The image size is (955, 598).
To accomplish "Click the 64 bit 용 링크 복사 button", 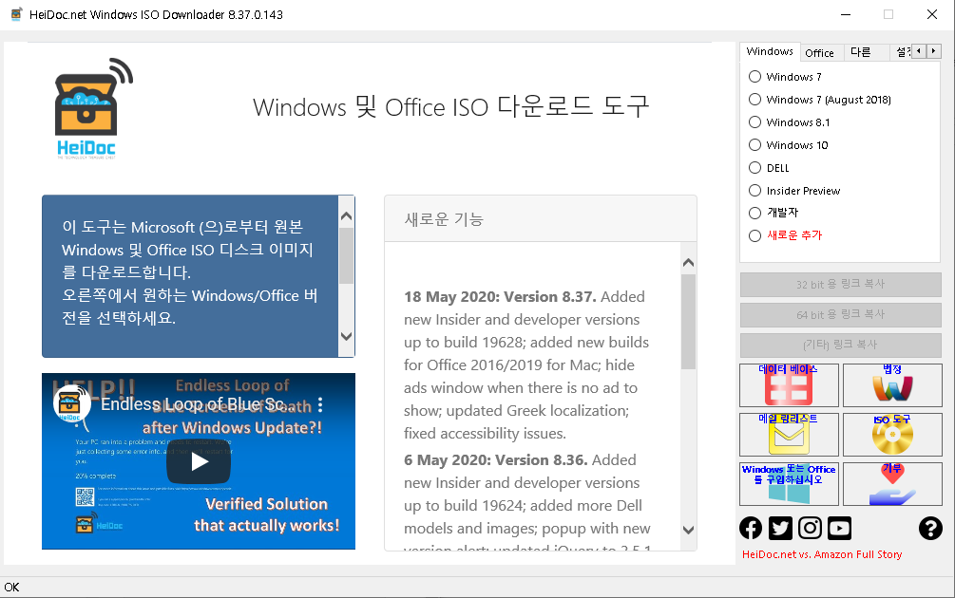I will click(841, 314).
